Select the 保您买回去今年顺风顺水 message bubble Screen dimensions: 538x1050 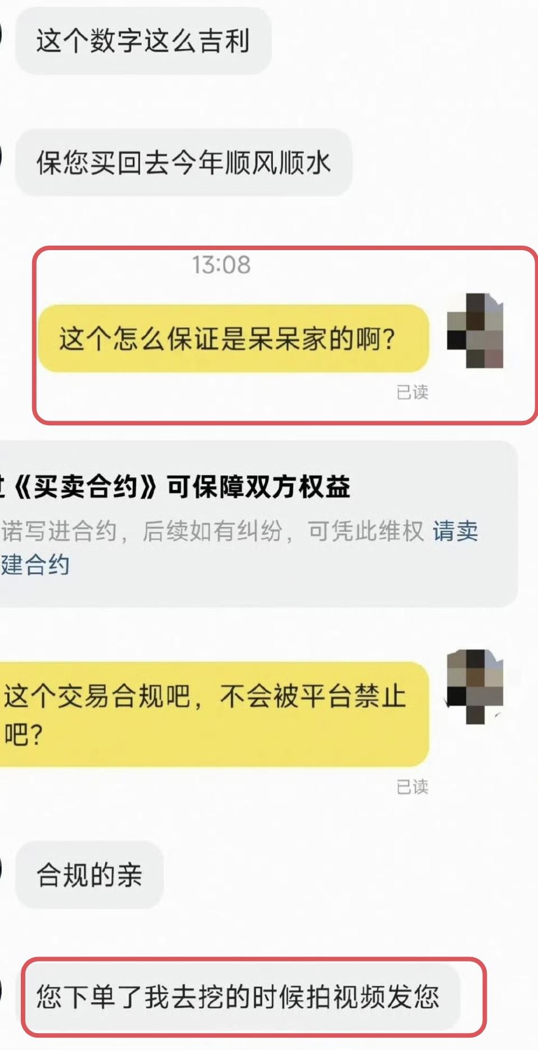[x=183, y=162]
